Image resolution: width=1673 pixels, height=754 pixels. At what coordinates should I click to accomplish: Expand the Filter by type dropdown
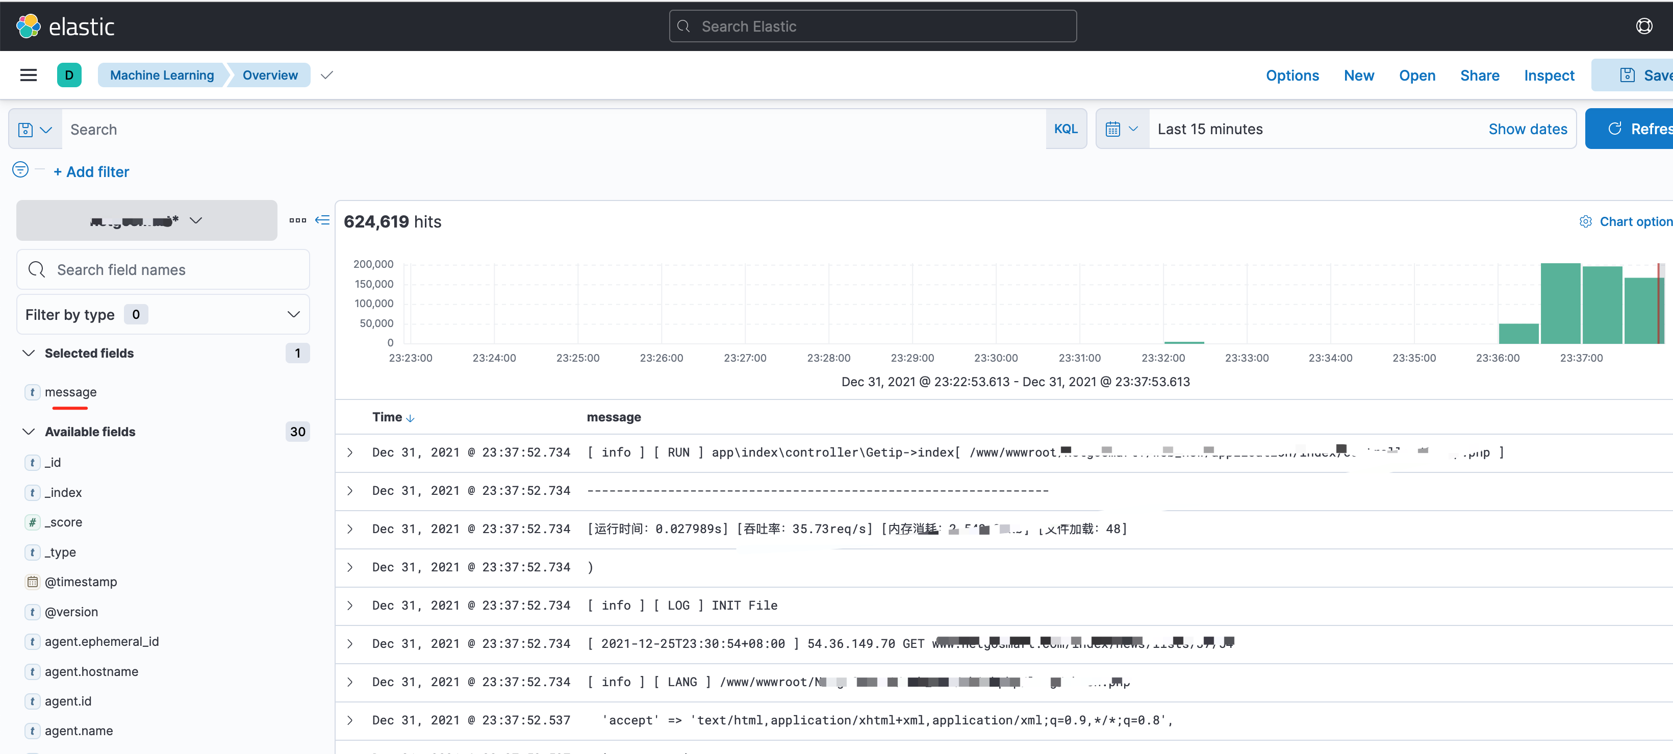162,315
